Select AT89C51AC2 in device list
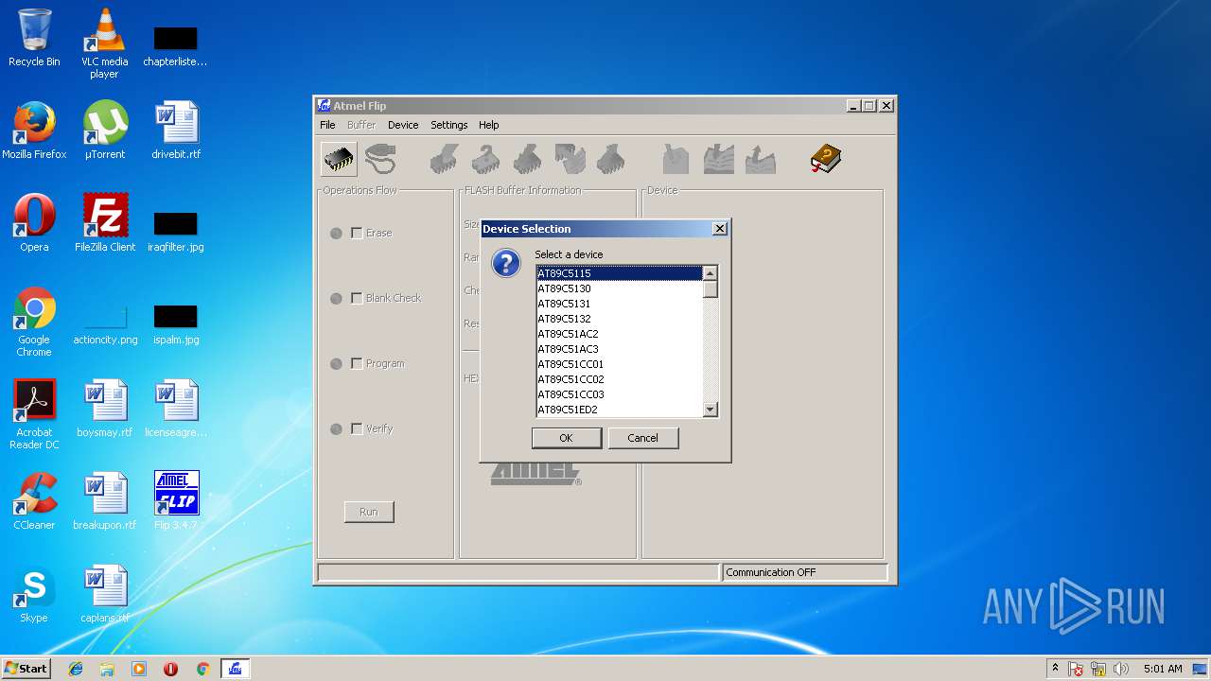The width and height of the screenshot is (1211, 681). [x=620, y=334]
